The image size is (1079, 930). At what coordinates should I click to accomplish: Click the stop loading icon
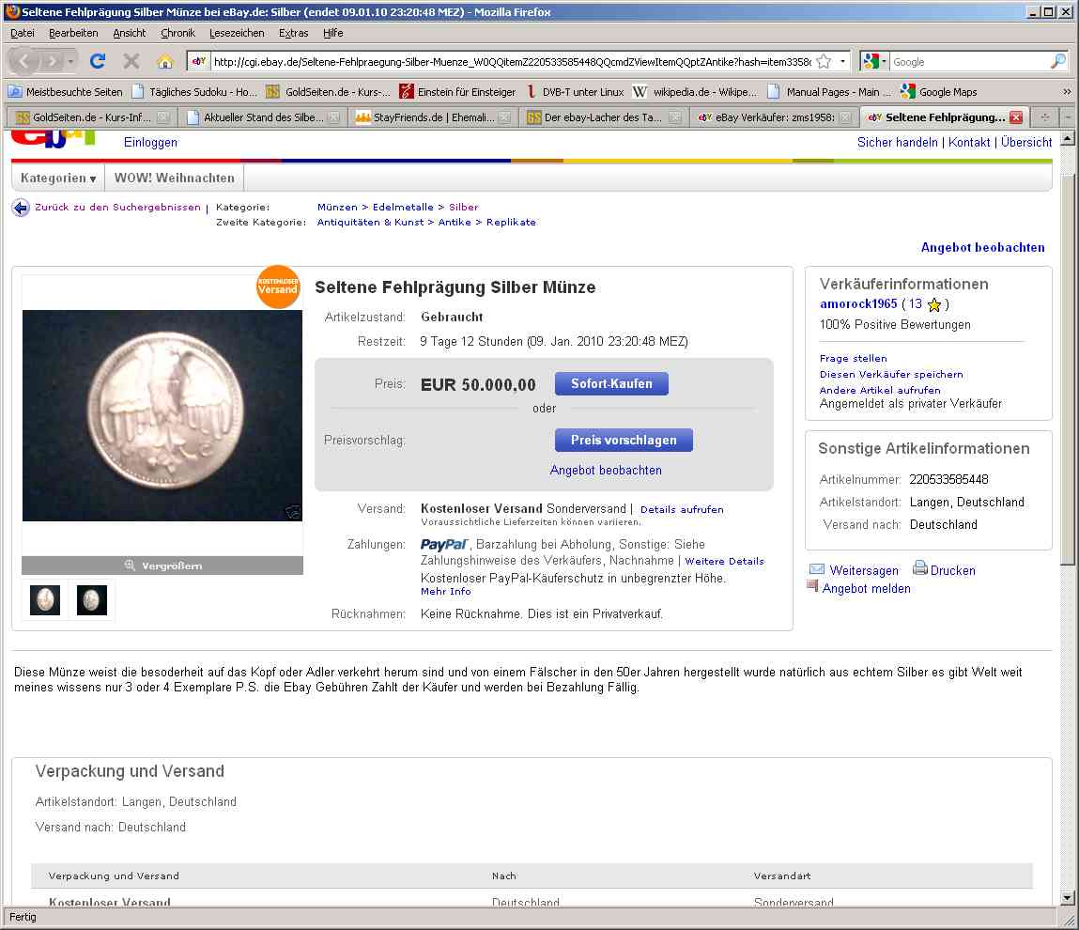click(131, 62)
